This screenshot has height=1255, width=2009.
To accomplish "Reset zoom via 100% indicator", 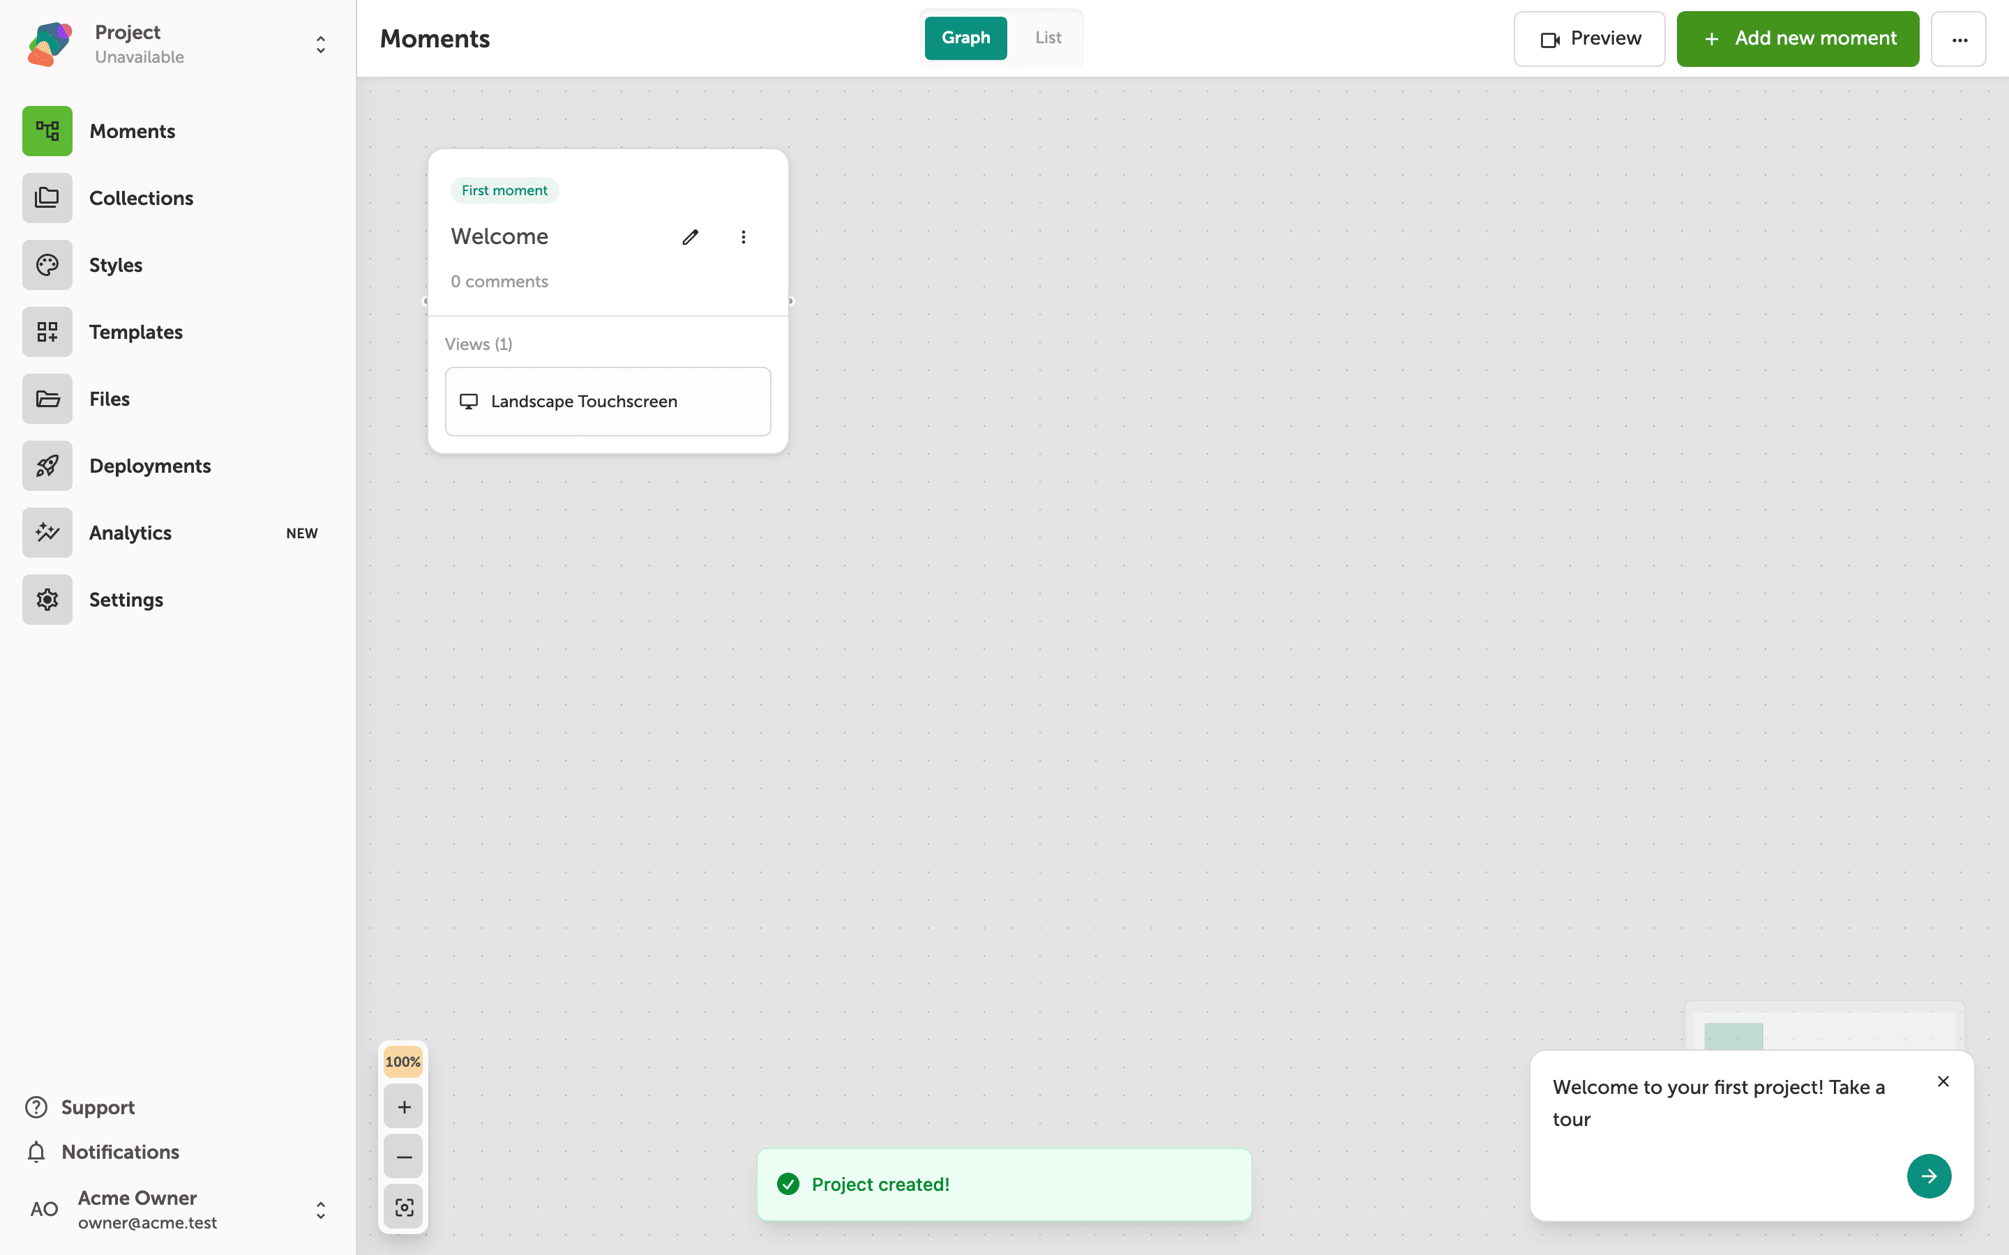I will coord(402,1062).
